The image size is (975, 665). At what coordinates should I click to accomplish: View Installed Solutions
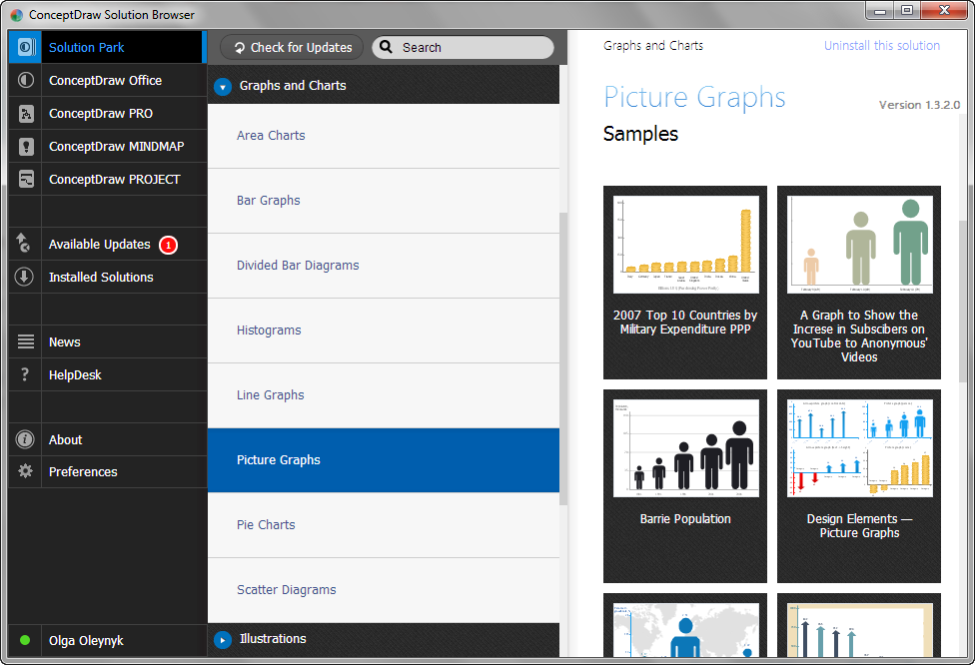tap(108, 277)
